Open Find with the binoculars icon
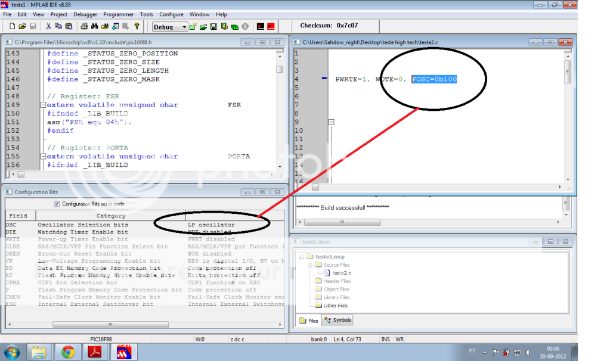Image resolution: width=610 pixels, height=361 pixels. click(95, 26)
